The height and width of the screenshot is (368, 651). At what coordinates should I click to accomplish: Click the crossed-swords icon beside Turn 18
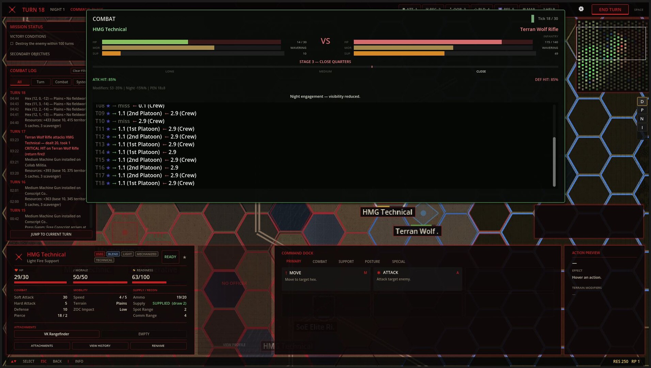coord(12,10)
